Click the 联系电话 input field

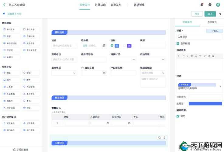[x=64, y=60]
